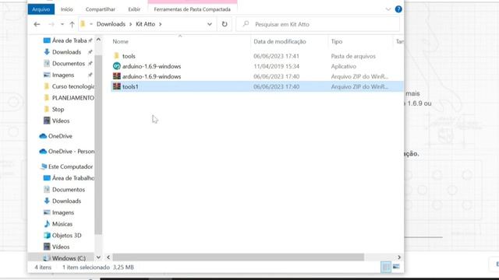Open pinned Imagens in quick access
The width and height of the screenshot is (499, 280).
tap(63, 75)
